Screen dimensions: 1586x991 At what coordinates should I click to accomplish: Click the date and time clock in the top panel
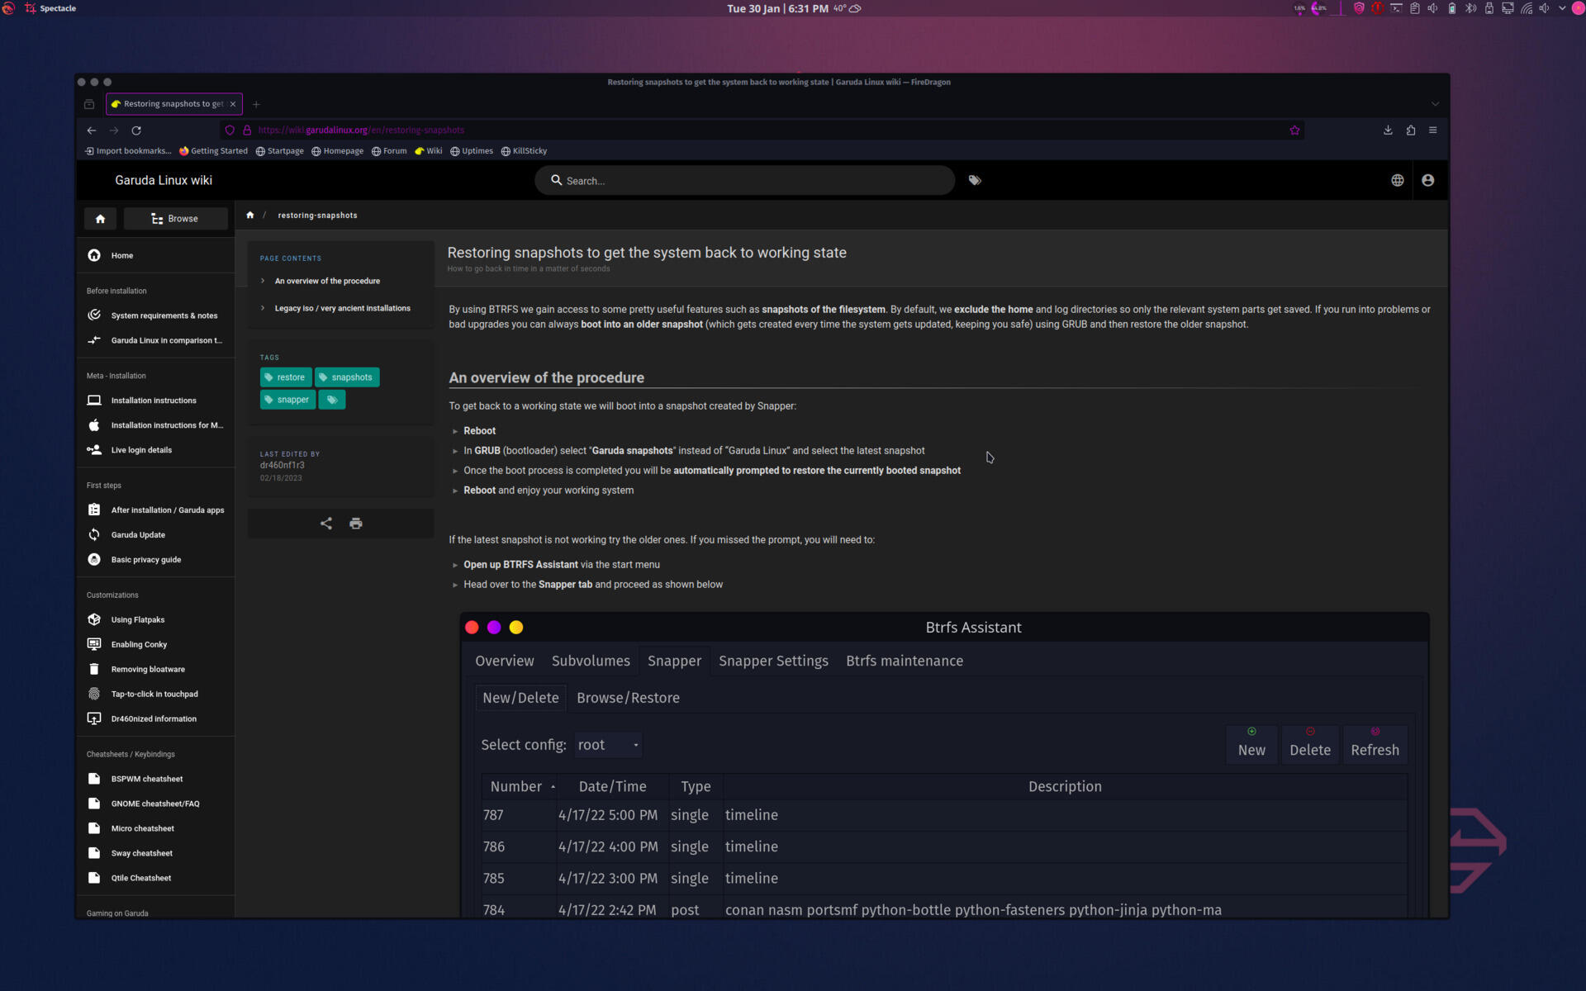tap(777, 8)
